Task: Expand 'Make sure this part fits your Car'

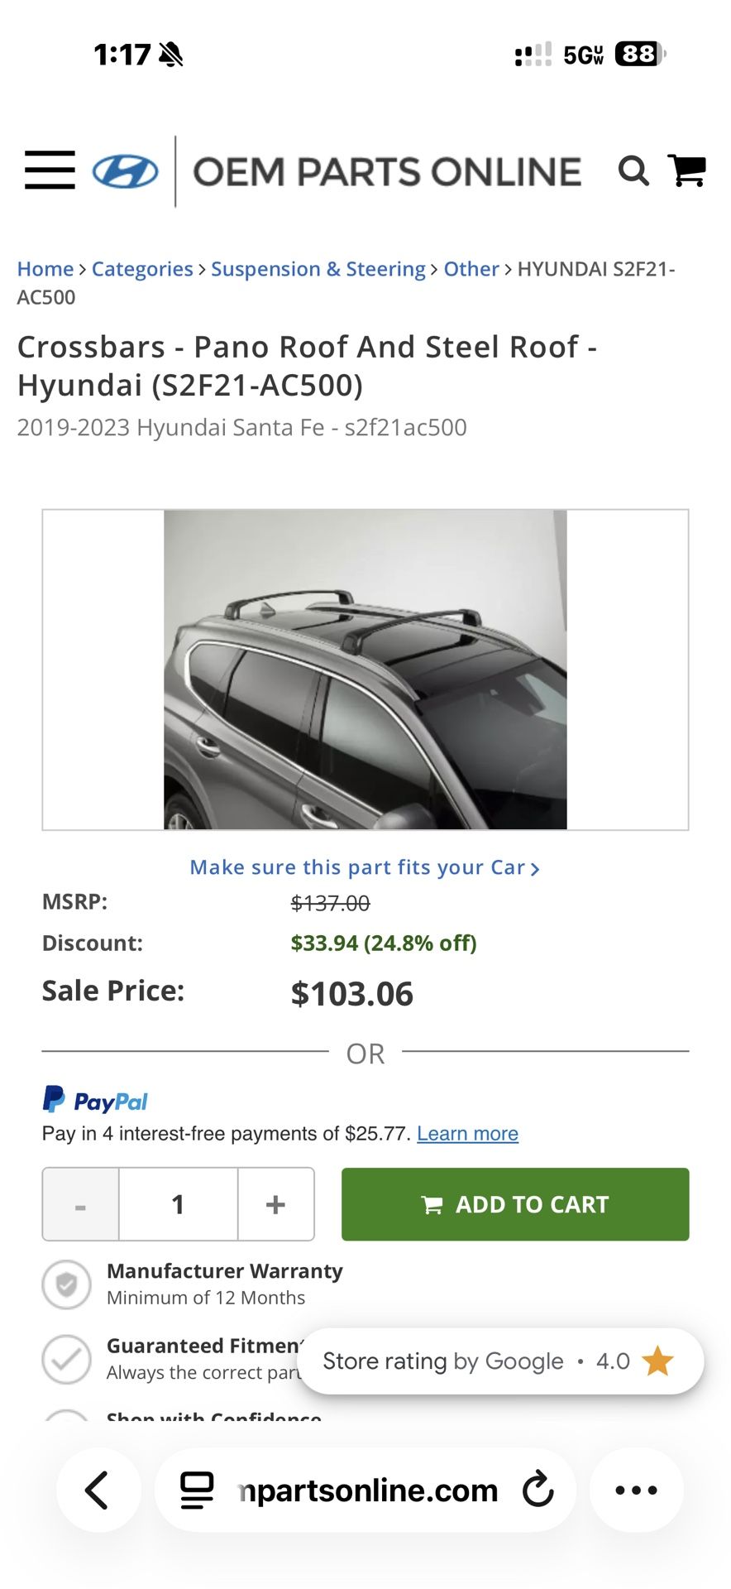Action: [365, 867]
